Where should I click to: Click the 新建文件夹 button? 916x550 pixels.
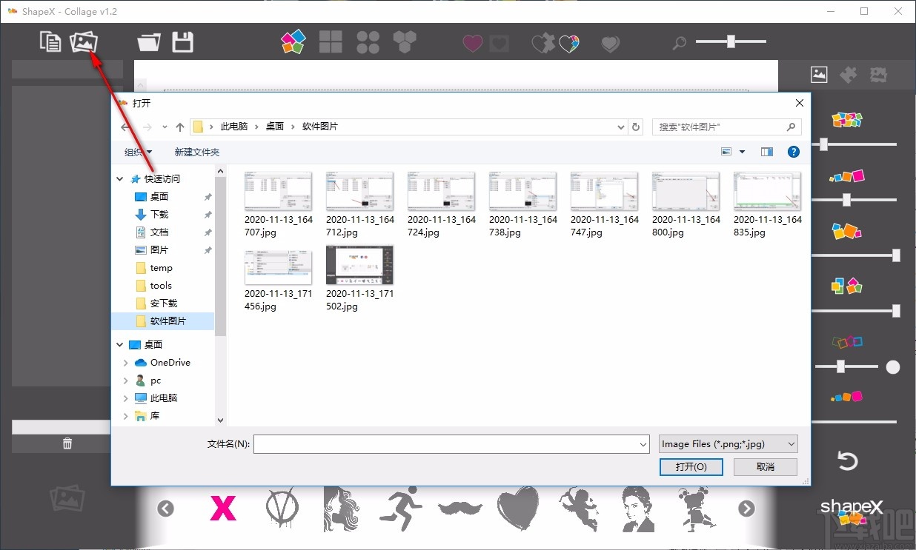196,152
